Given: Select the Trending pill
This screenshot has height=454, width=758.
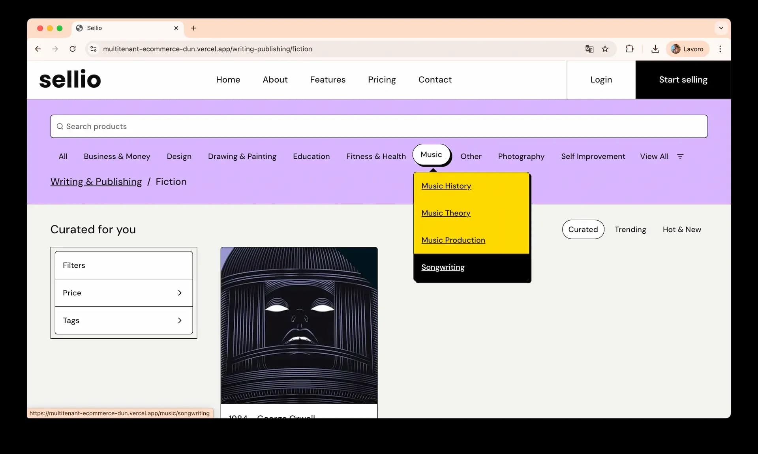Looking at the screenshot, I should coord(630,229).
